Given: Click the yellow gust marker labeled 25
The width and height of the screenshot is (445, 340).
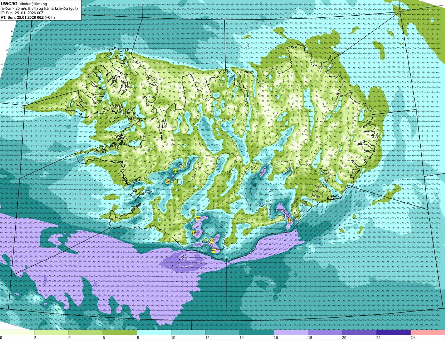Looking at the screenshot, I should 214,251.
